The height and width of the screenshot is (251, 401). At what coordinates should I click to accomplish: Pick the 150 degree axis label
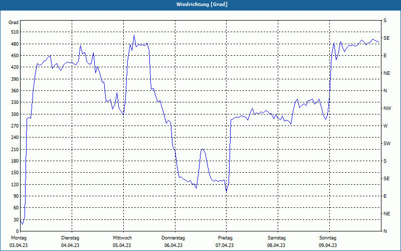(15, 173)
